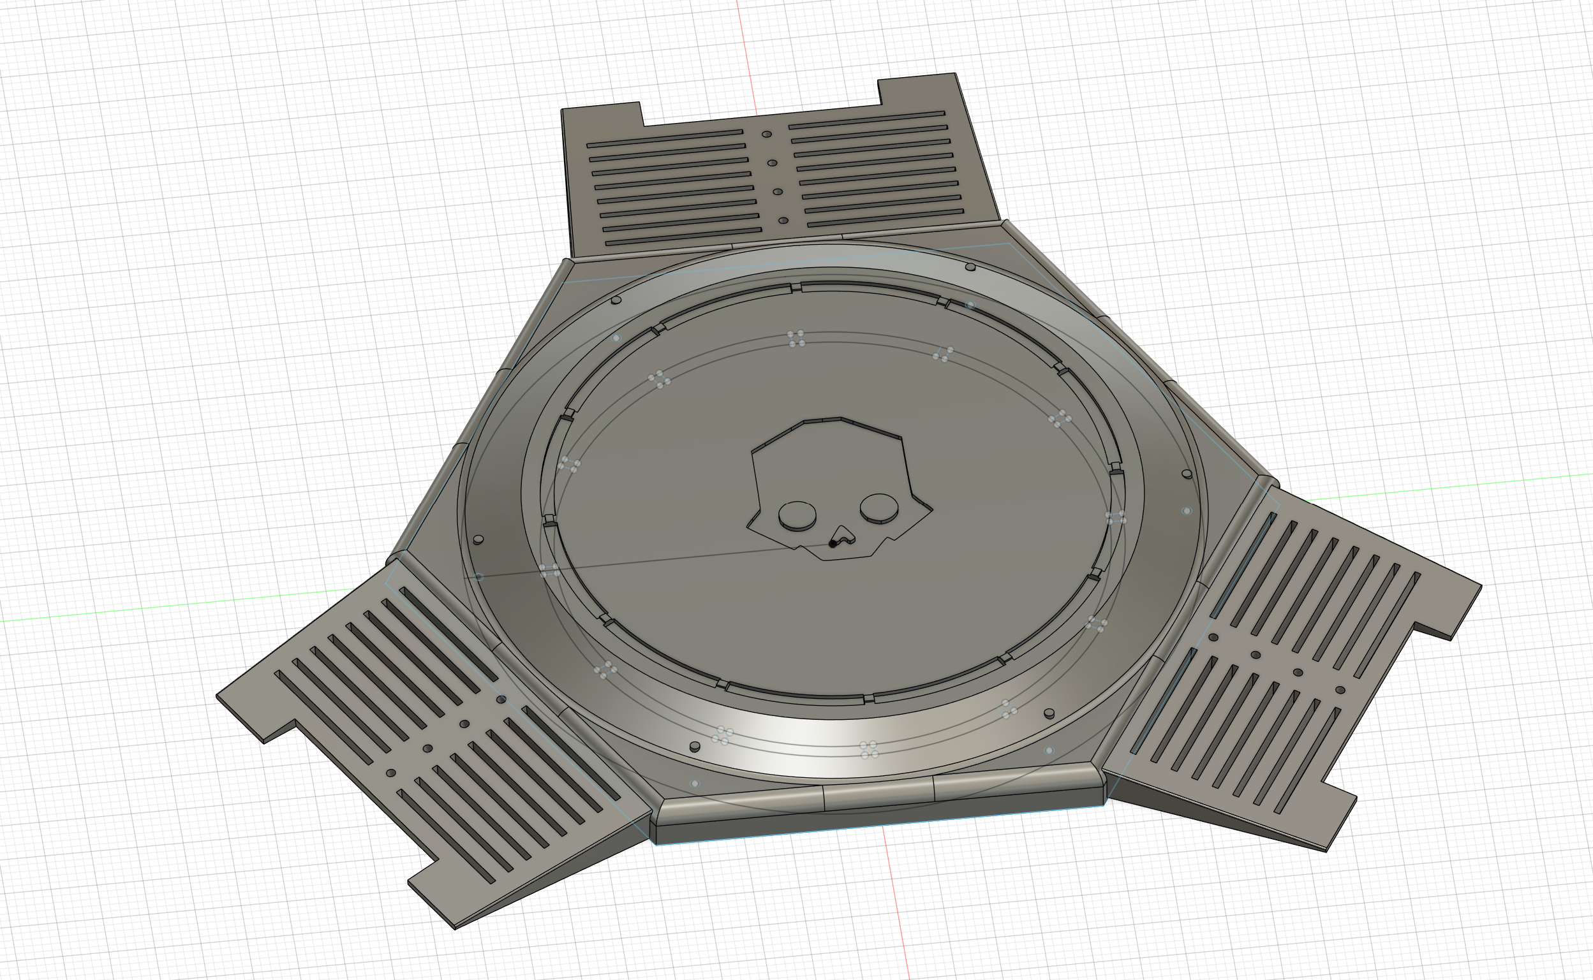Pick the black sketch point beside skull nose
Image resolution: width=1593 pixels, height=980 pixels.
[x=833, y=544]
